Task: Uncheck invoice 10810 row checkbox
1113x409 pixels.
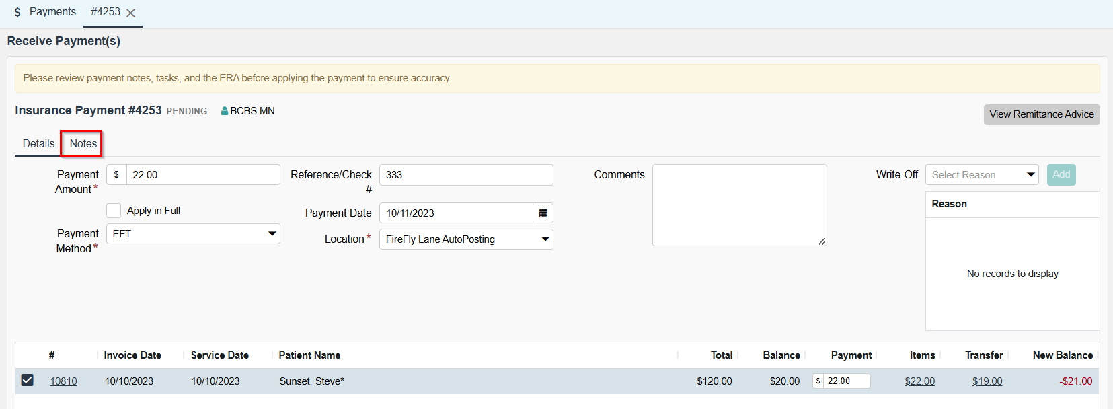Action: (x=27, y=381)
